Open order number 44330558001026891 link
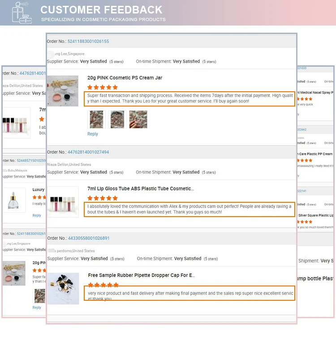336x337 pixels. coord(89,238)
